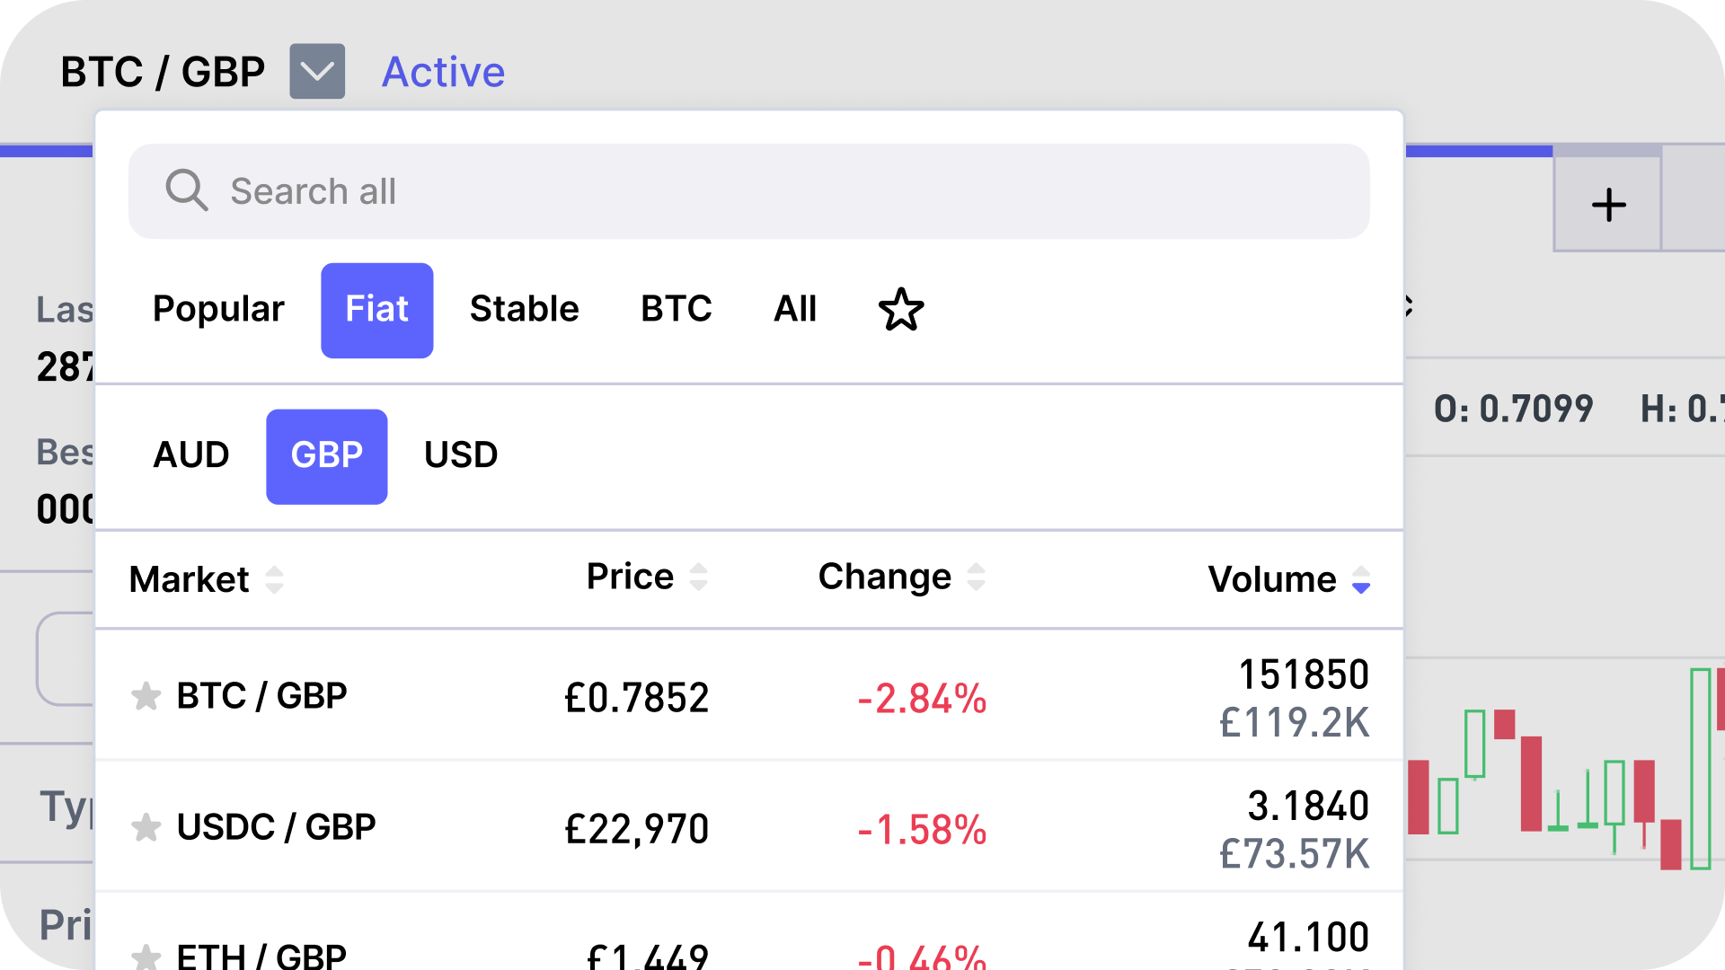Sort by Volume column arrows

click(x=1360, y=579)
